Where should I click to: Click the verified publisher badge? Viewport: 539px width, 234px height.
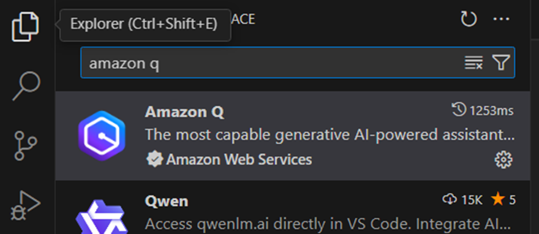[154, 159]
